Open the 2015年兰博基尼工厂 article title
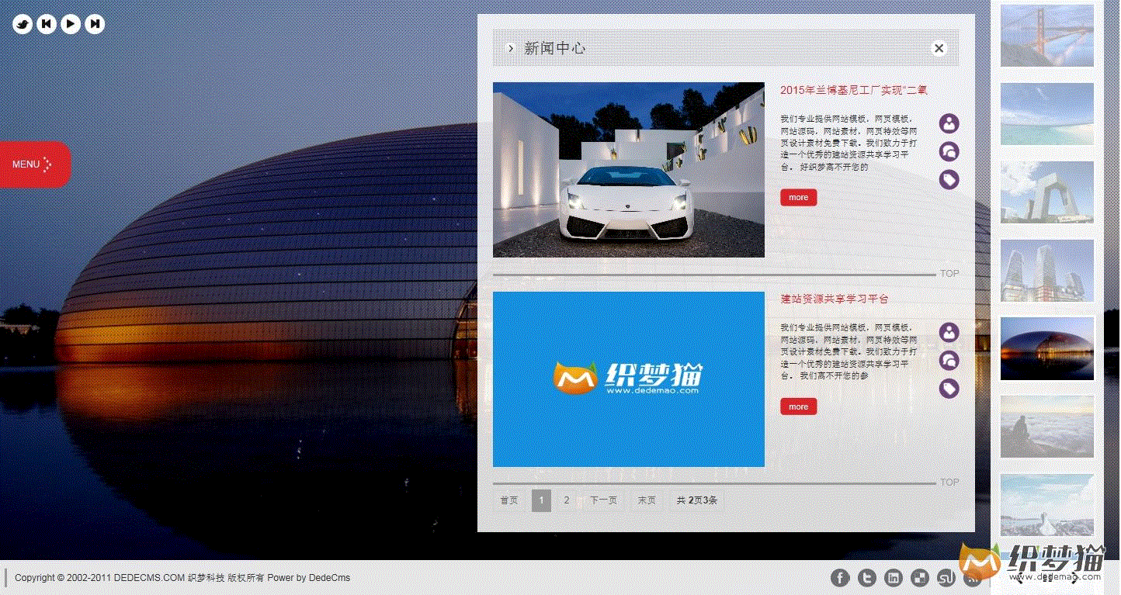Image resolution: width=1121 pixels, height=595 pixels. click(x=854, y=90)
